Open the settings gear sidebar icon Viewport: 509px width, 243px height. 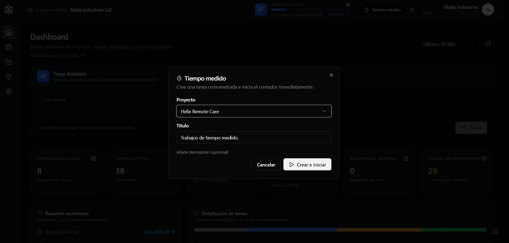pyautogui.click(x=9, y=92)
